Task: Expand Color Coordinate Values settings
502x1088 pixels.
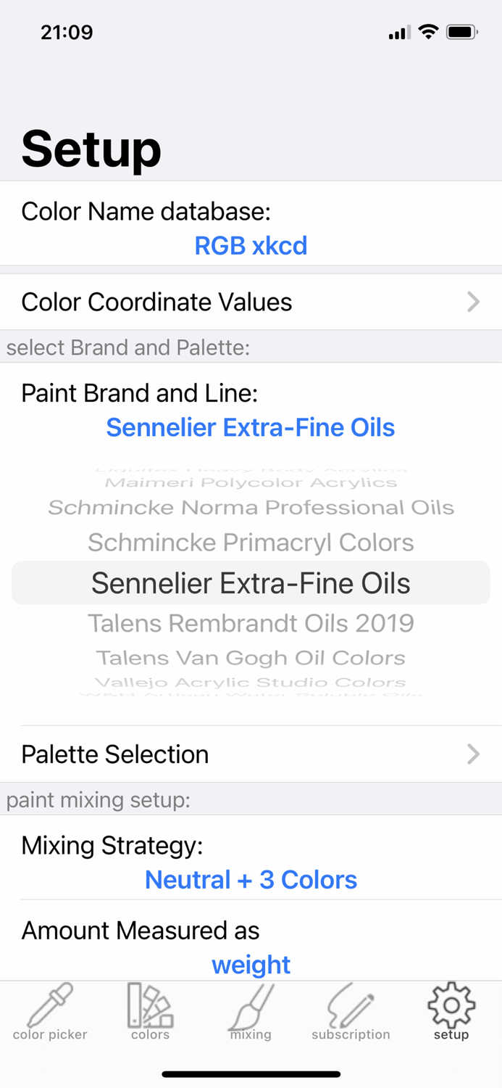Action: pos(251,302)
